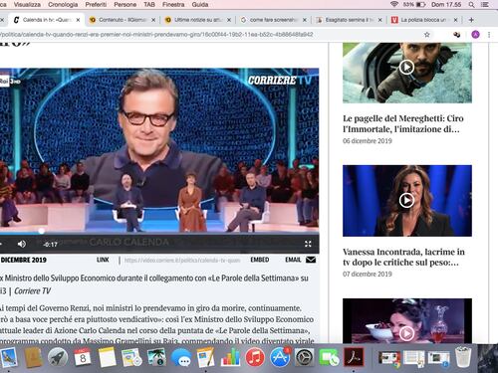Open the photo viewer app in the Dock
The image size is (498, 373).
coord(156,358)
